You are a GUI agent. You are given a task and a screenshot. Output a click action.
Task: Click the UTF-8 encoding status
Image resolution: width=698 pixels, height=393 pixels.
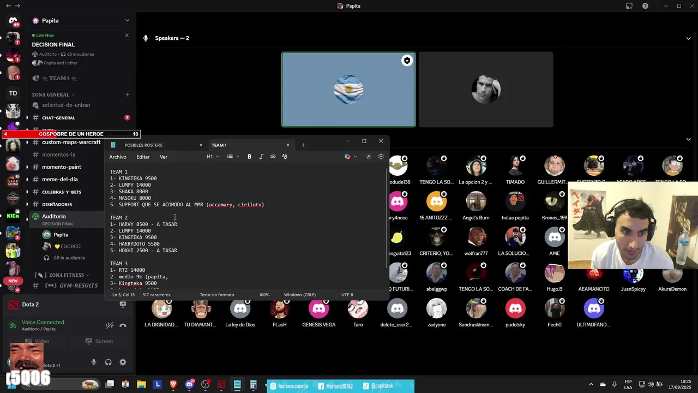click(x=347, y=295)
